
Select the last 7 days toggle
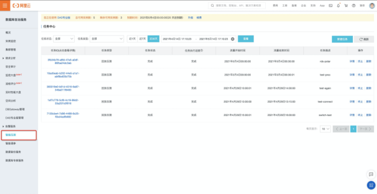pos(143,39)
